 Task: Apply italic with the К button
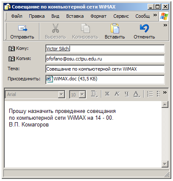pos(117,94)
